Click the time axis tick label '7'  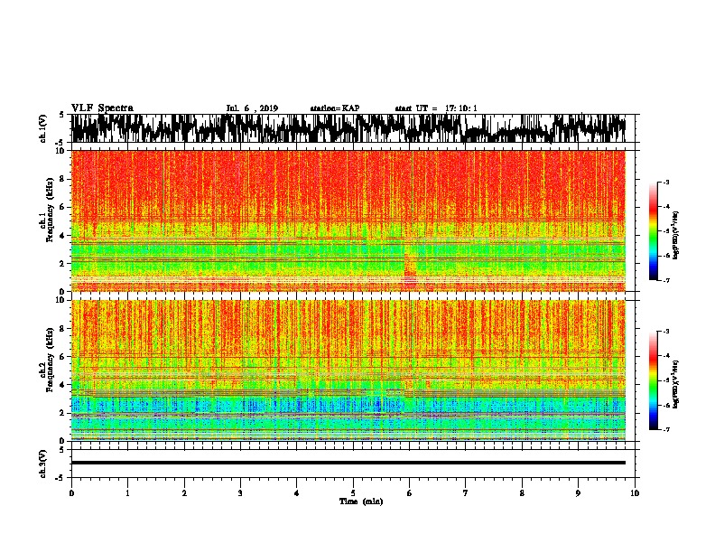tap(466, 493)
